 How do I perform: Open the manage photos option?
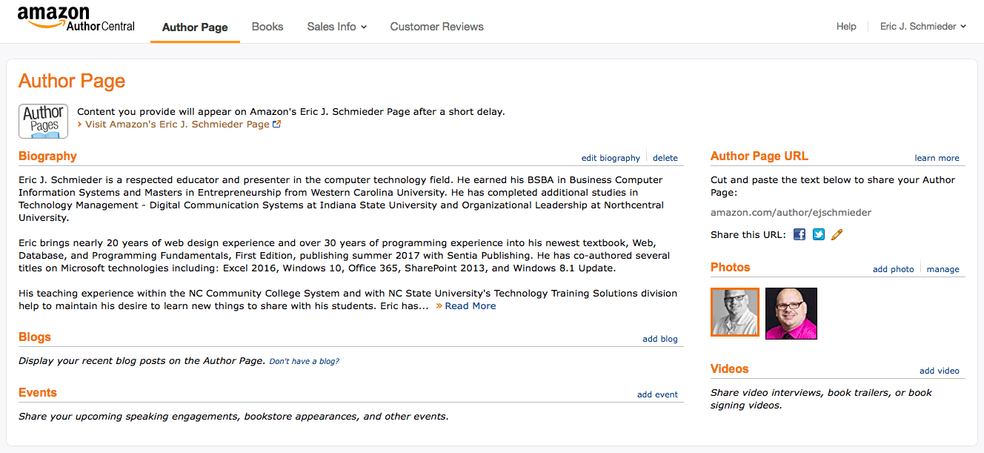[943, 269]
